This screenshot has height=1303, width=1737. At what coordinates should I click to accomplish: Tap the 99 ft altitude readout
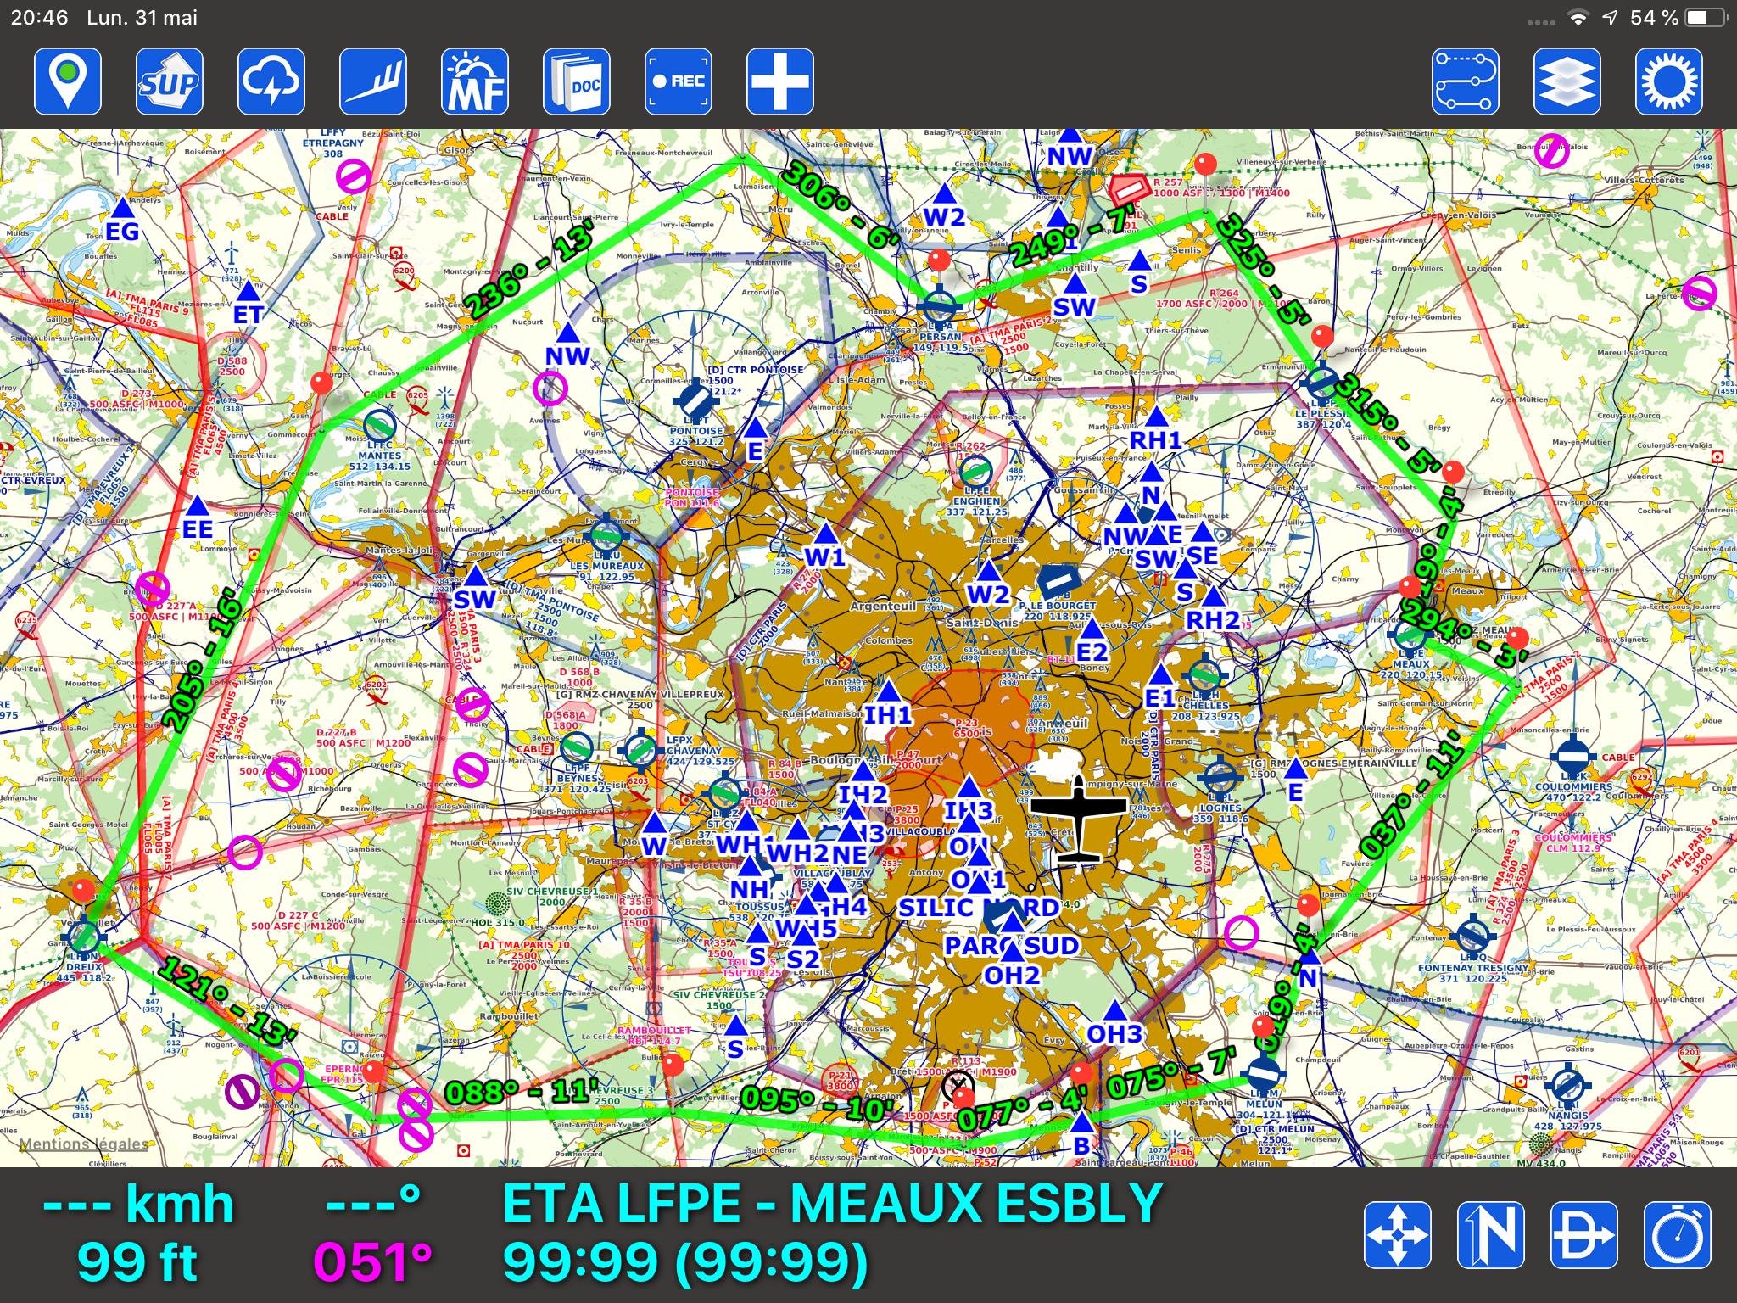(x=137, y=1261)
